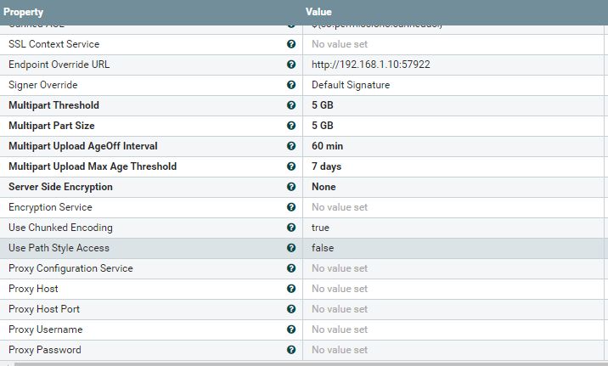Open help icon for Server Side Encryption

291,187
